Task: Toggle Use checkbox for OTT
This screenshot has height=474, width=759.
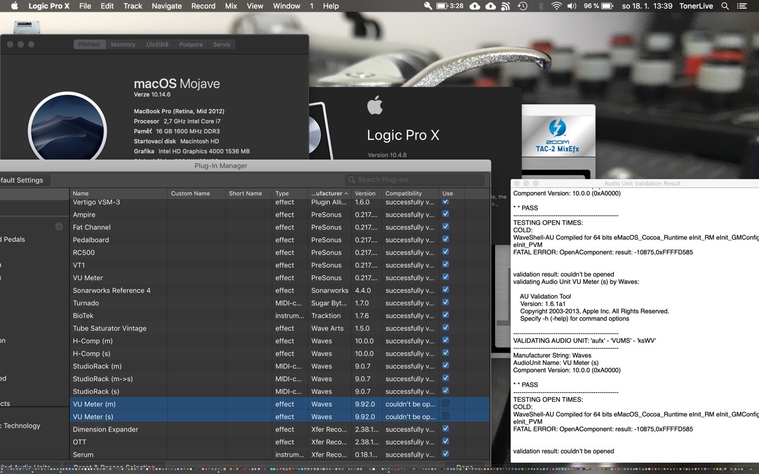Action: click(x=445, y=441)
